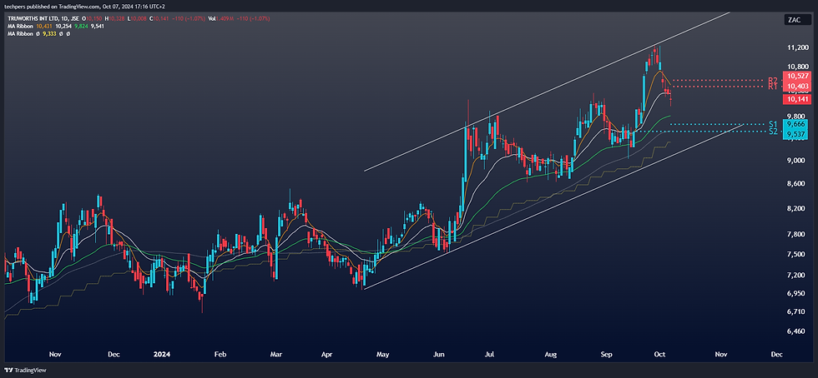
Task: Click the 6,710 price axis label
Action: [x=796, y=311]
